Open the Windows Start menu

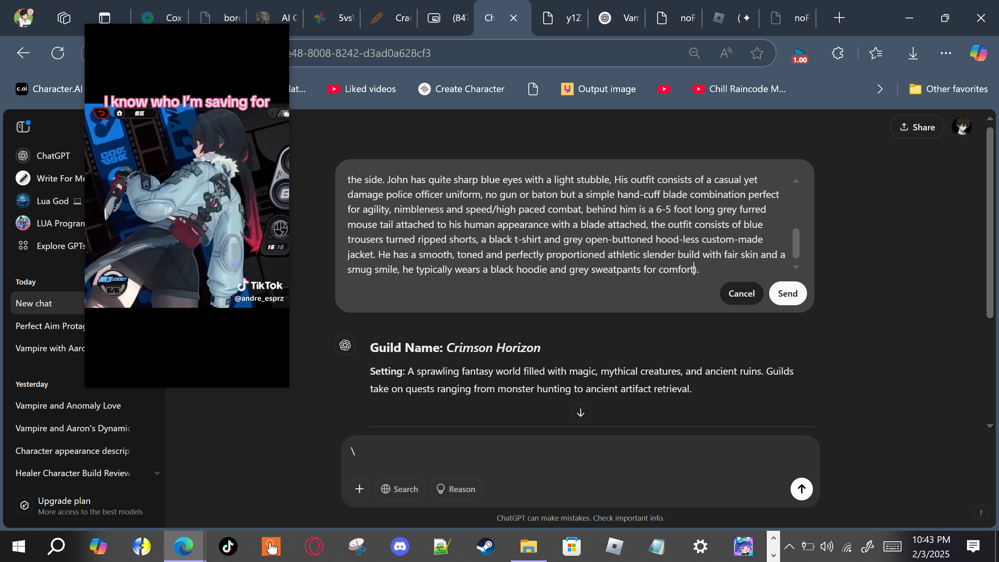[x=18, y=546]
